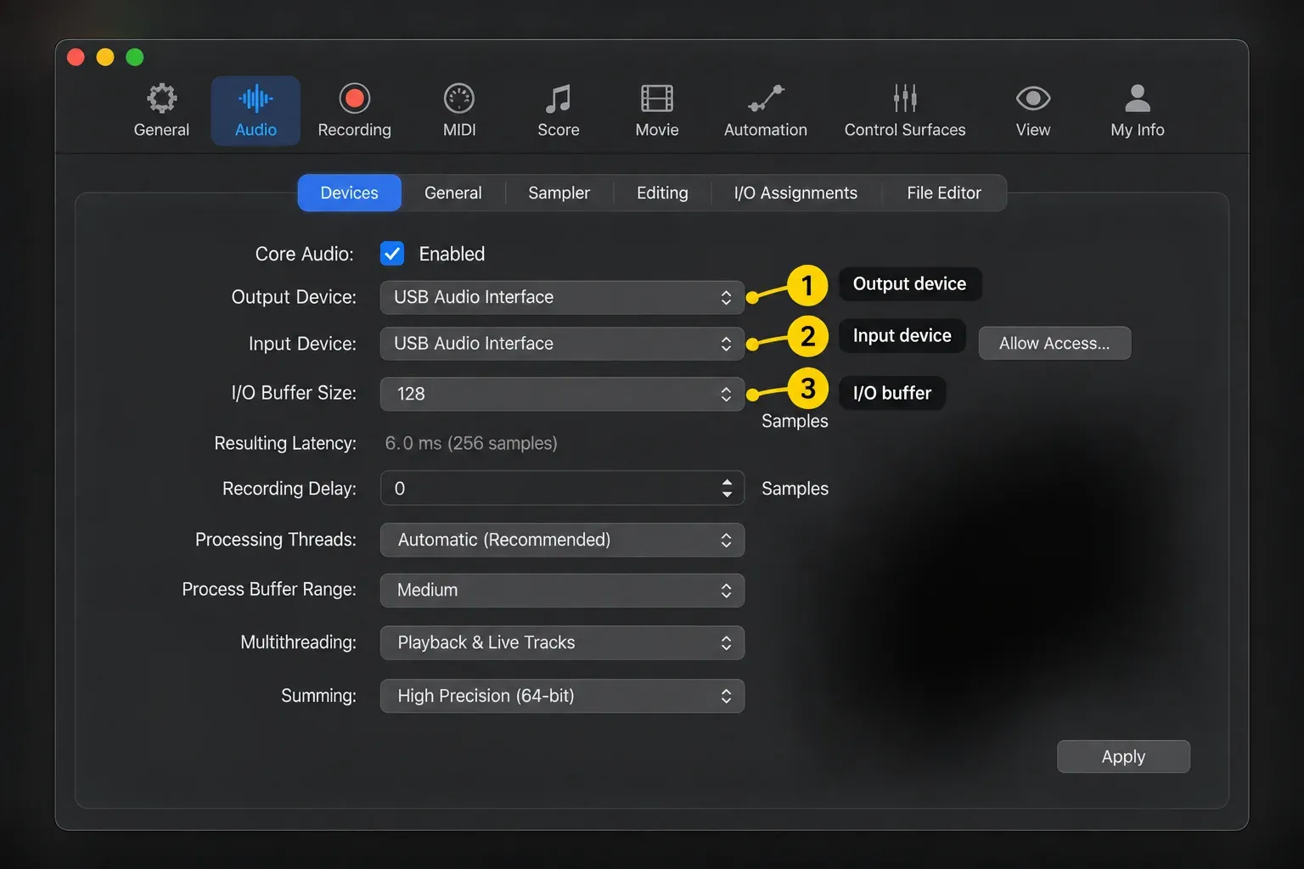1304x869 pixels.
Task: Click the yellow minimize window button
Action: point(105,57)
